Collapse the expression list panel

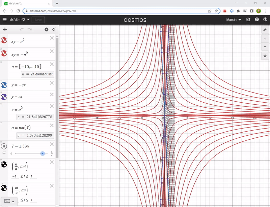[54, 30]
